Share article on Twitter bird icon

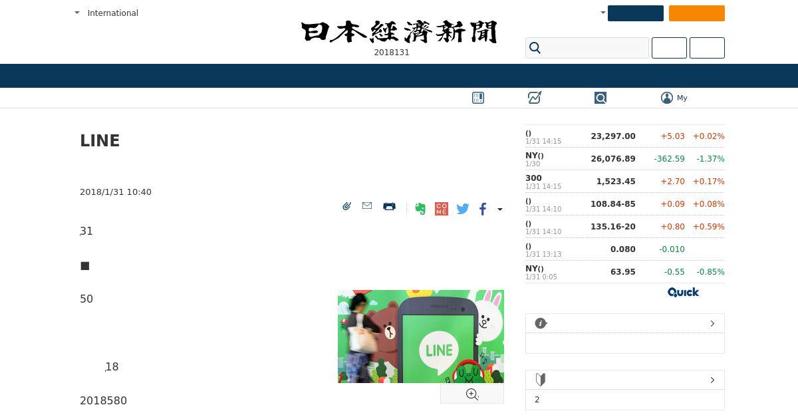click(463, 209)
